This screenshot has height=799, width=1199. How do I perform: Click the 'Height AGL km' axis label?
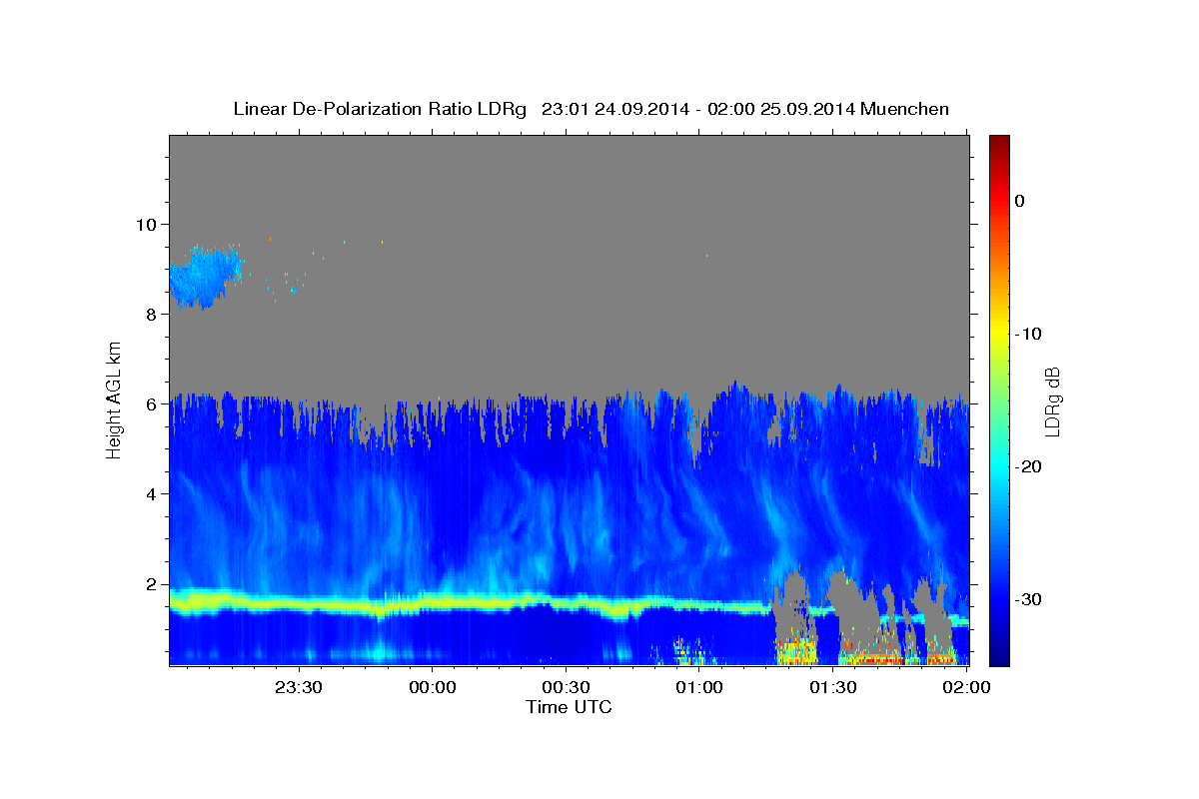pos(115,401)
